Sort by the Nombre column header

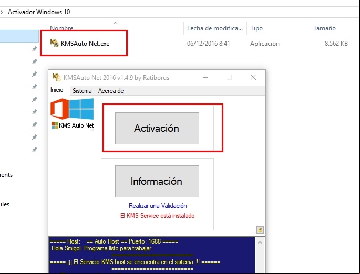pyautogui.click(x=61, y=28)
